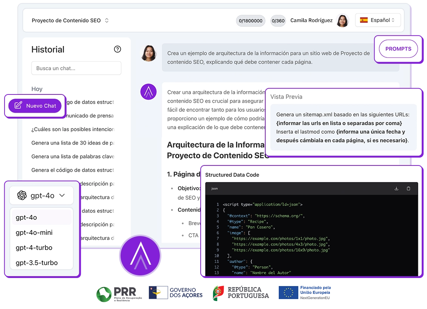Viewport: 427px width, 309px height.
Task: Open the 'Genera una lista de 30 ideas' chat
Action: pos(73,143)
